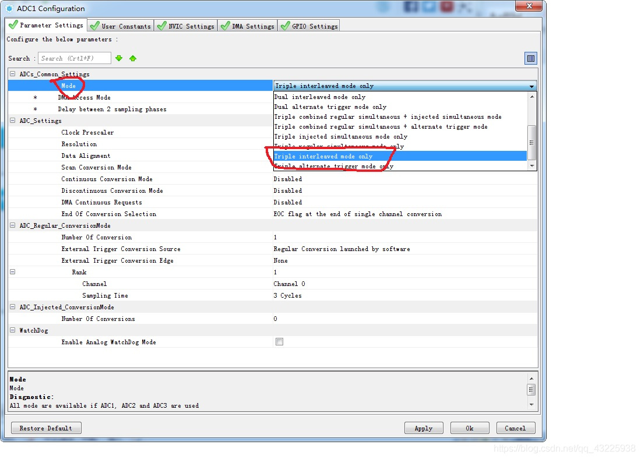The width and height of the screenshot is (641, 459).
Task: Click the green up arrow search icon
Action: click(133, 58)
